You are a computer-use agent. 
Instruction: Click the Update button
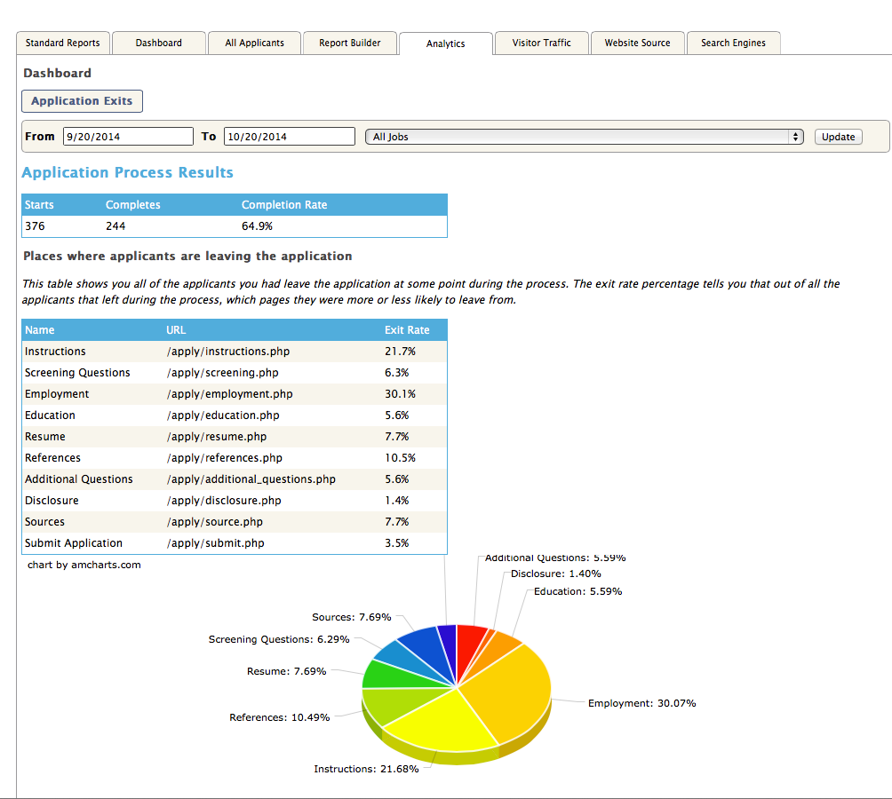click(837, 136)
